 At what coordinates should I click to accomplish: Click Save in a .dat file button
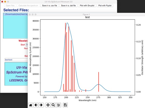tap(68, 5)
